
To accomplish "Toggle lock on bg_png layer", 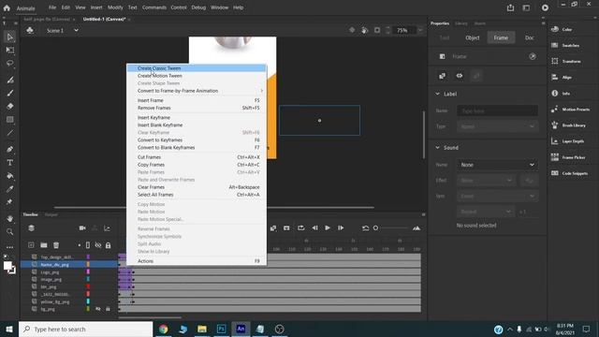I will (x=109, y=309).
